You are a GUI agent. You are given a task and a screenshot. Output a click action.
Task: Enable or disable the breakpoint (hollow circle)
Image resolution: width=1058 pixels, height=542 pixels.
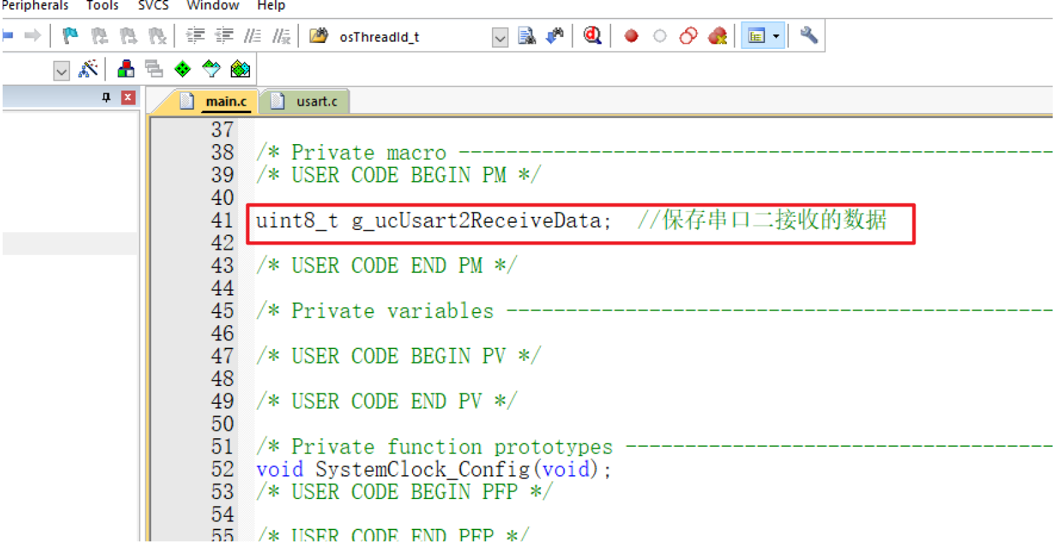click(x=660, y=36)
